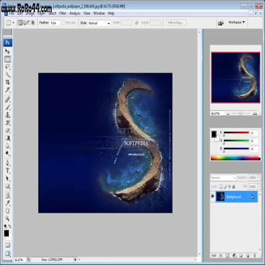Create new fill or adjustment layer
265x265 pixels.
[234, 256]
